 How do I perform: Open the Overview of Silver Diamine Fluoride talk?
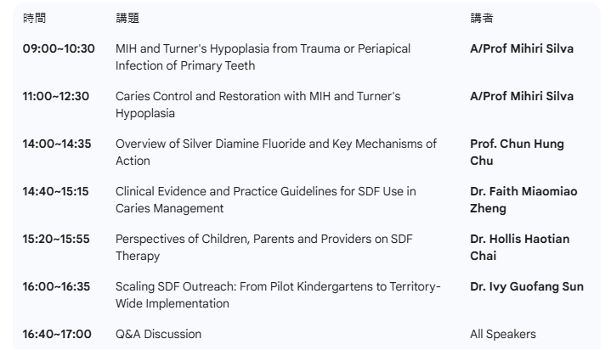[276, 152]
